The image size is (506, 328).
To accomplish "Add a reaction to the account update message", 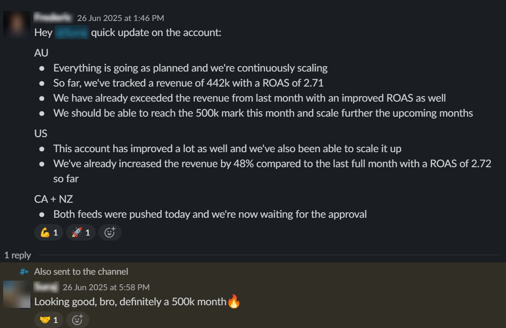I will click(110, 232).
